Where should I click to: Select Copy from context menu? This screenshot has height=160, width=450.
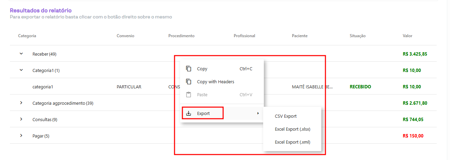coord(202,69)
